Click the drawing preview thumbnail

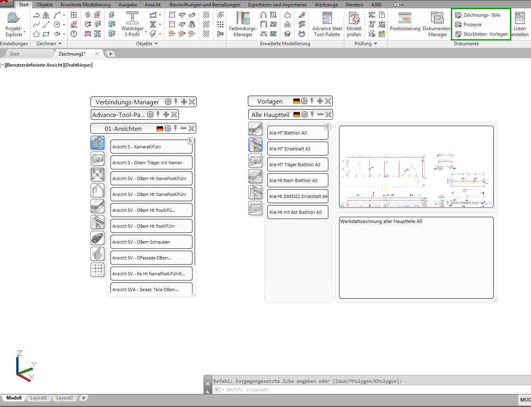point(416,167)
